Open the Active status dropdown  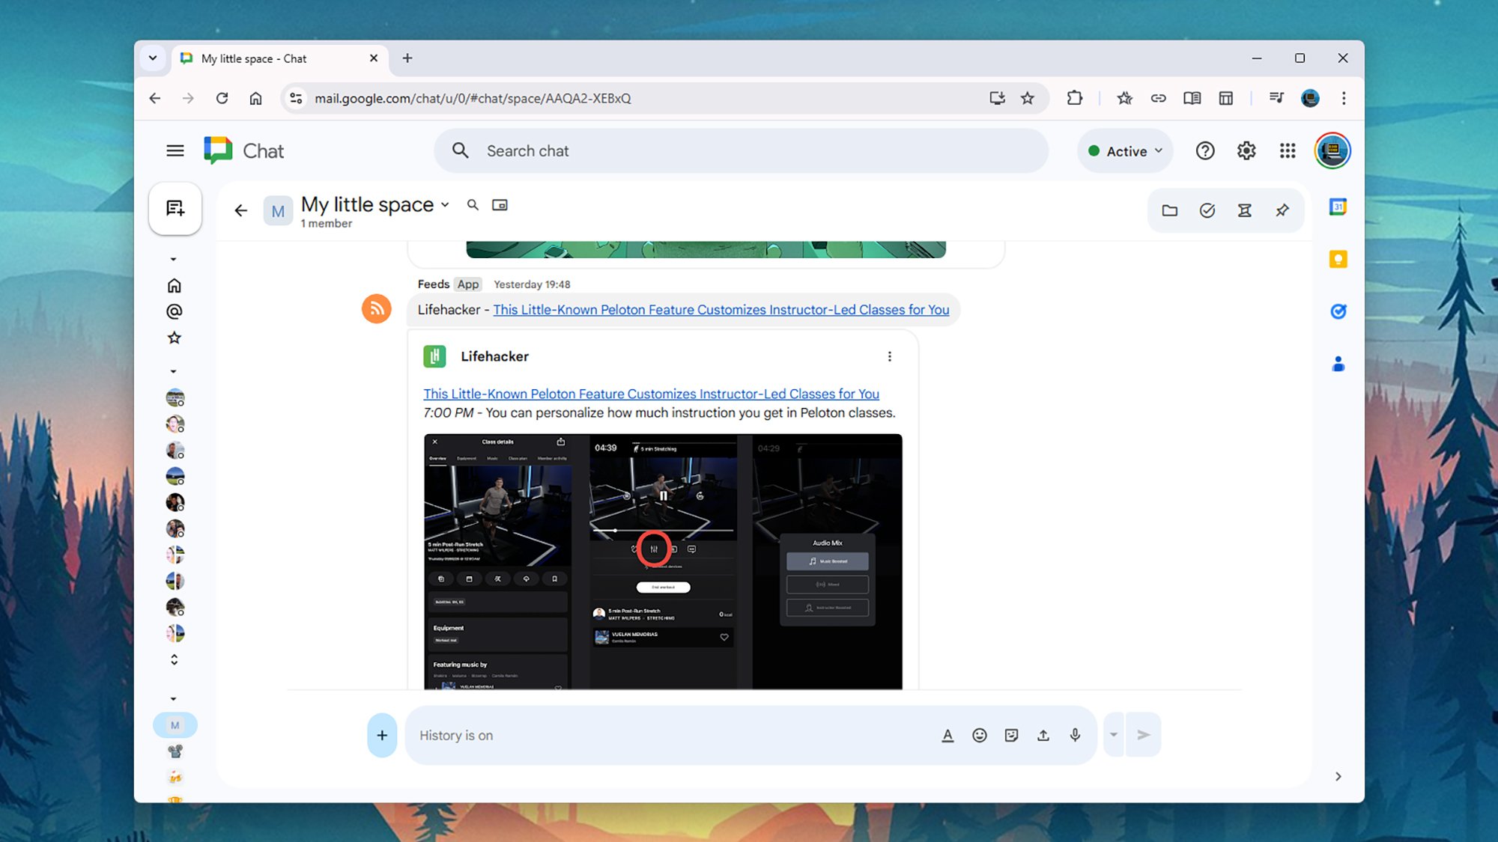click(x=1124, y=150)
